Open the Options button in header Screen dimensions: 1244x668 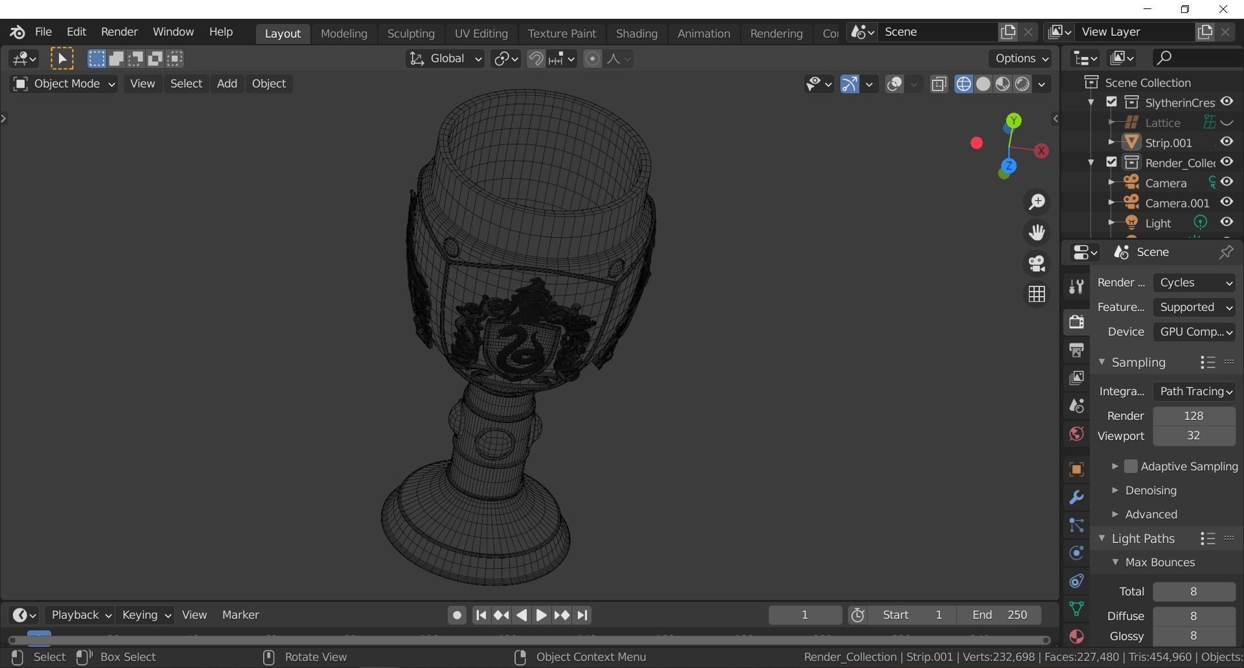pyautogui.click(x=1020, y=59)
